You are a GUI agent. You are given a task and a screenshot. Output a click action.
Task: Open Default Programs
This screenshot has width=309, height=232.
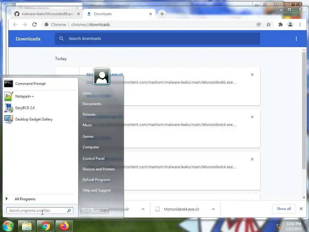[x=97, y=180]
